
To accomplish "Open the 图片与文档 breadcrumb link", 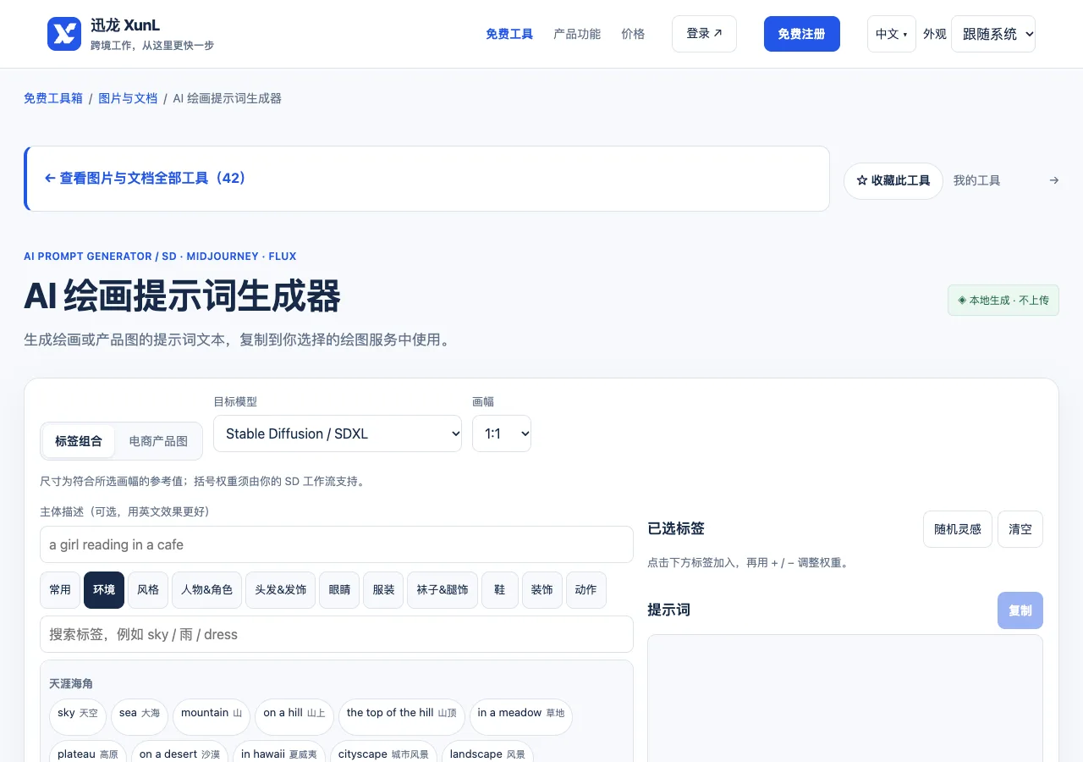I will [x=128, y=98].
